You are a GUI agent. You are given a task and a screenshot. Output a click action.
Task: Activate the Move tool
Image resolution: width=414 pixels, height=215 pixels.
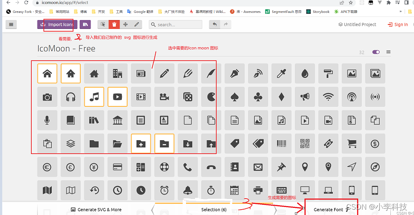126,25
